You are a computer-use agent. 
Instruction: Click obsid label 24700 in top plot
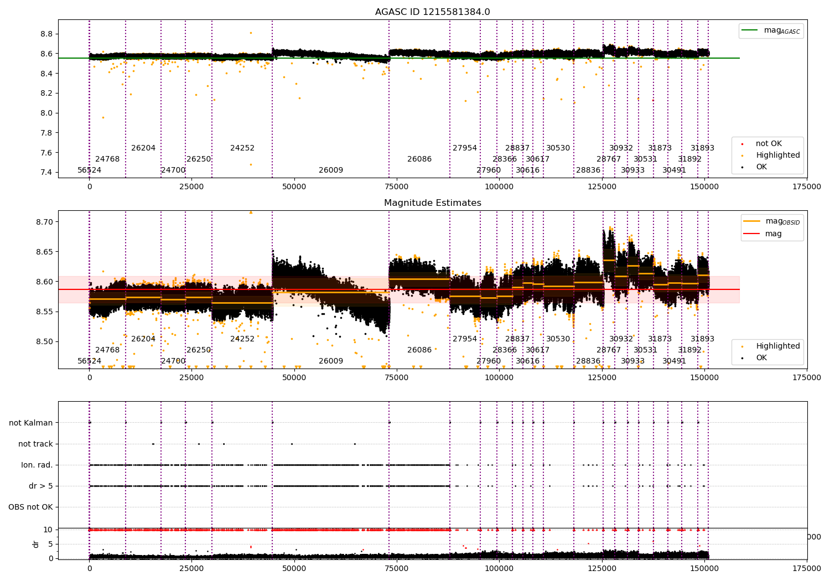coord(173,170)
